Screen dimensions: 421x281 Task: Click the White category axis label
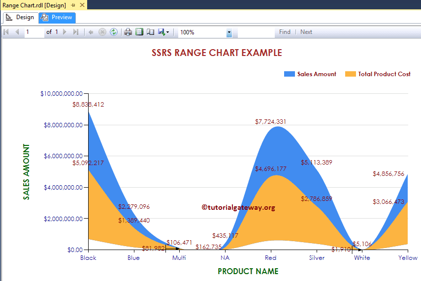pyautogui.click(x=362, y=258)
